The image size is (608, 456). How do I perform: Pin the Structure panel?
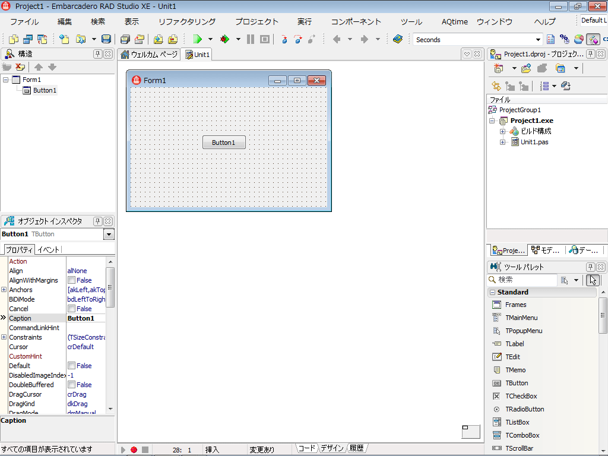pos(98,54)
